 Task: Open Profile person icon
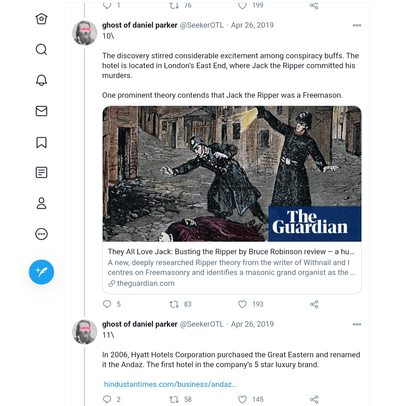tap(41, 203)
